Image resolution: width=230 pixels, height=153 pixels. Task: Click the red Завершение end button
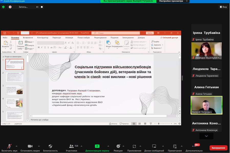click(x=218, y=148)
